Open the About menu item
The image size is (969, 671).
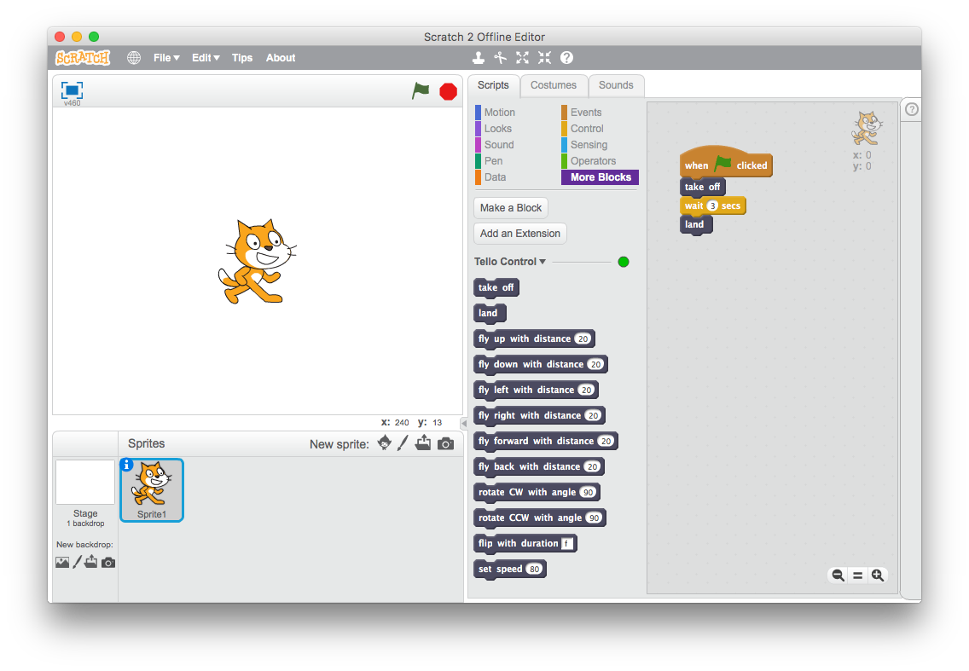[x=281, y=57]
